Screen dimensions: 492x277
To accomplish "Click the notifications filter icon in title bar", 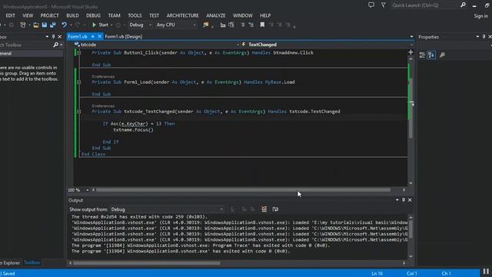I will pyautogui.click(x=384, y=5).
